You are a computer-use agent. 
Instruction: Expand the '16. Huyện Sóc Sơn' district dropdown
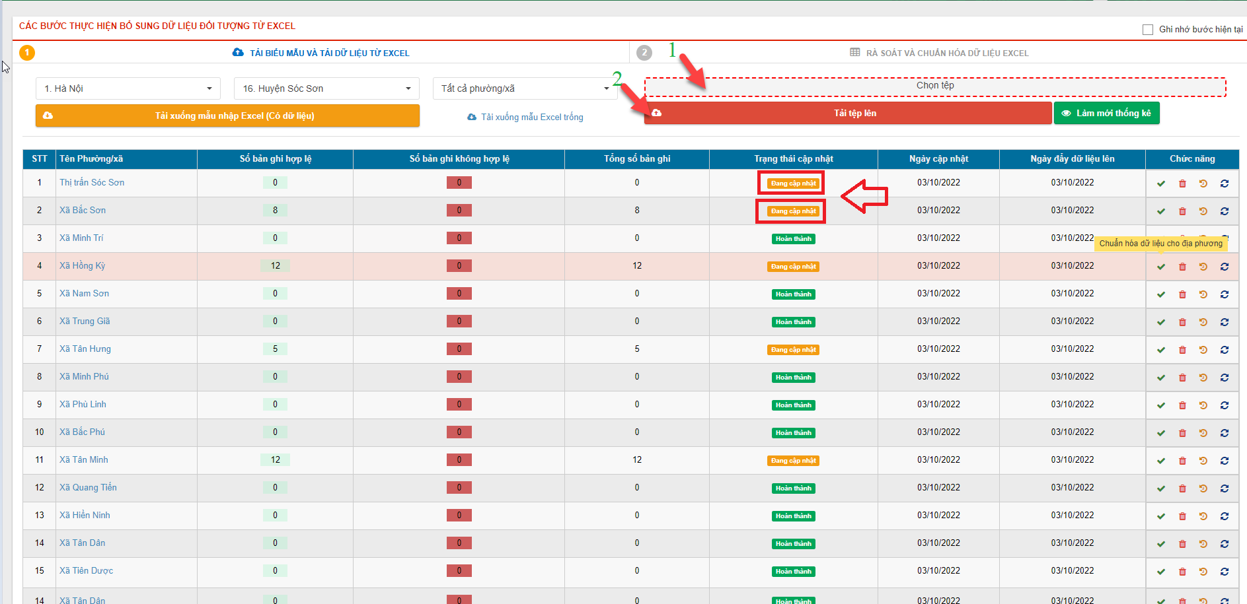[x=326, y=88]
